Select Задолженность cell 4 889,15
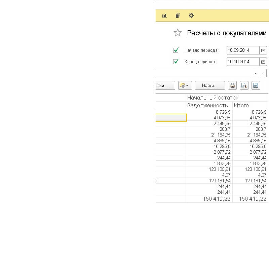The width and height of the screenshot is (269, 269). click(209, 141)
